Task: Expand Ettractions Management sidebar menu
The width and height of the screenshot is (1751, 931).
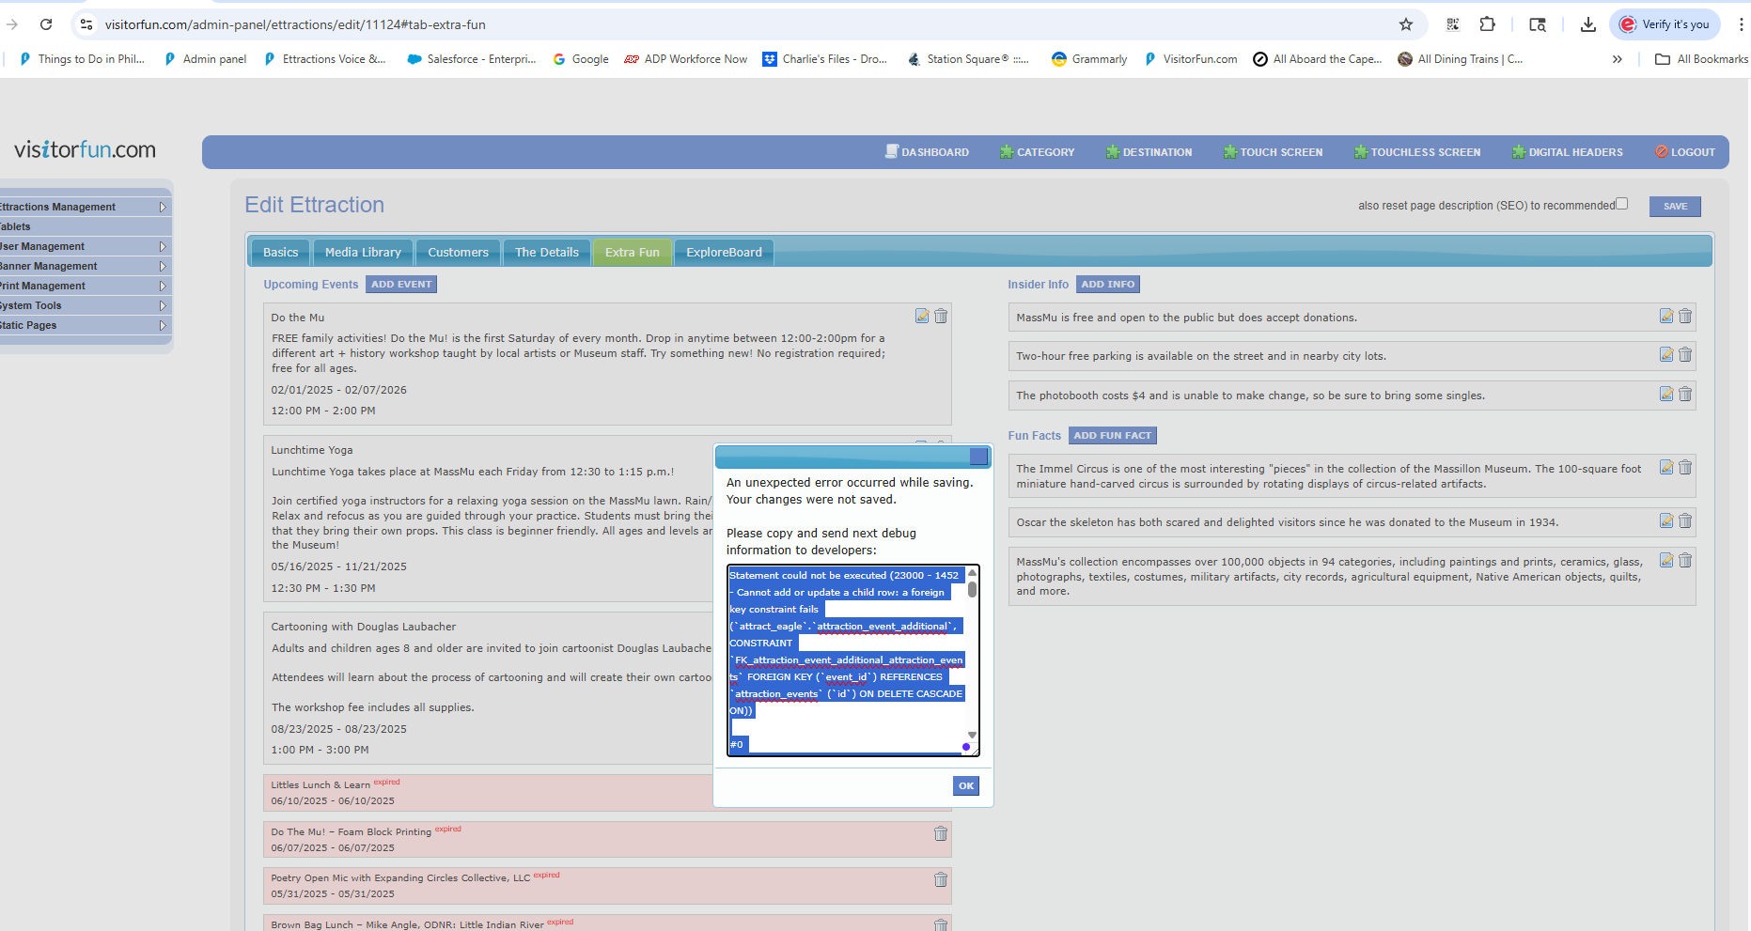Action: point(163,207)
